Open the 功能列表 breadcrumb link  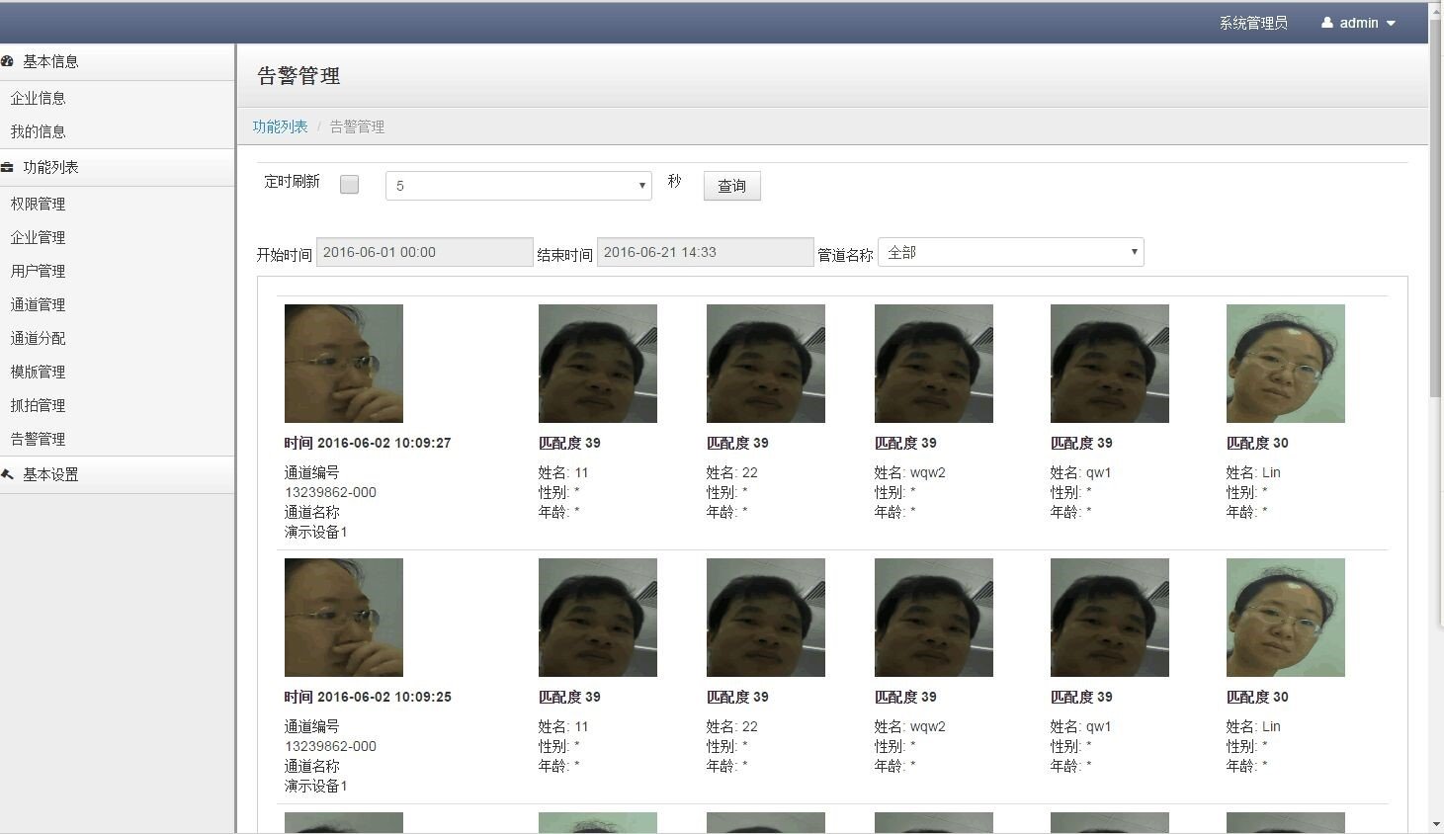tap(281, 126)
